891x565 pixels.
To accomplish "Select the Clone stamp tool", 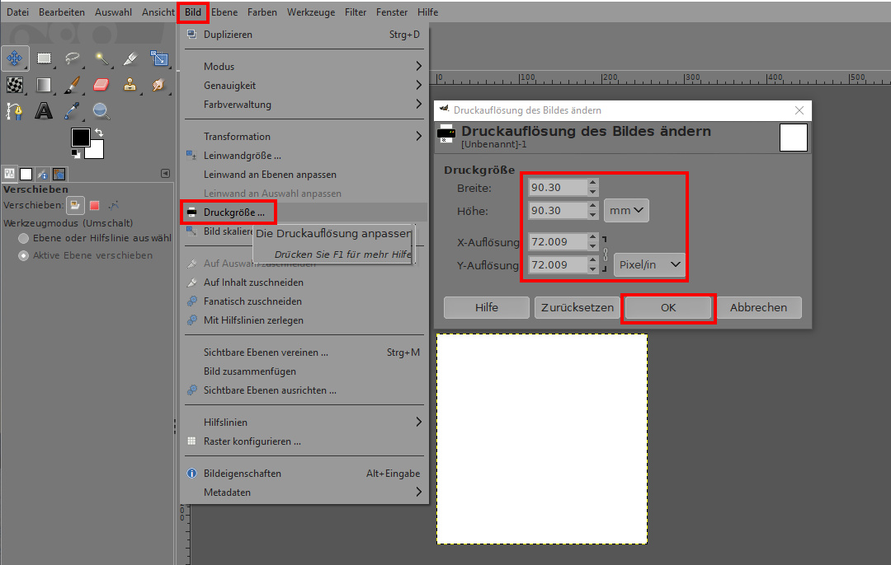I will tap(130, 85).
